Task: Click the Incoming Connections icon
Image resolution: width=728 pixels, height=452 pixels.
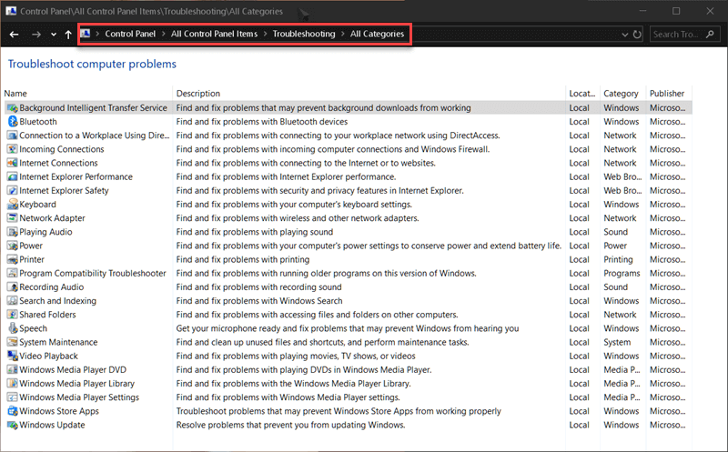Action: (x=13, y=149)
